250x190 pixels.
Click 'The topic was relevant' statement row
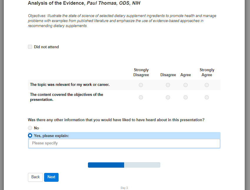(x=70, y=85)
